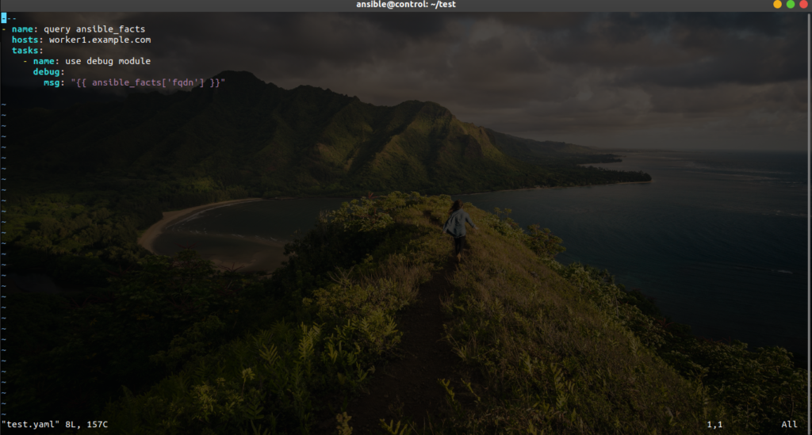Click the 'All' scroll indicator in status line
The height and width of the screenshot is (435, 812).
789,425
